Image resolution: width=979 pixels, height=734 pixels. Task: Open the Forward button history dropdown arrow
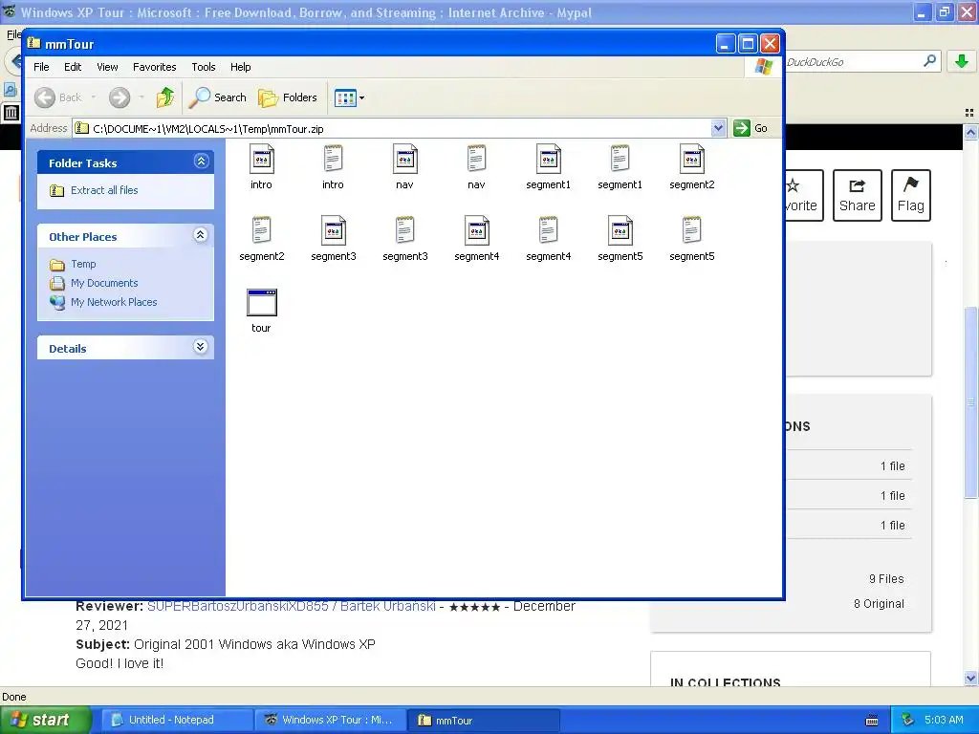coord(141,97)
